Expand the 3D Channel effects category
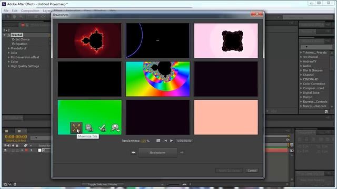Image resolution: width=337 pixels, height=189 pixels. pos(301,57)
